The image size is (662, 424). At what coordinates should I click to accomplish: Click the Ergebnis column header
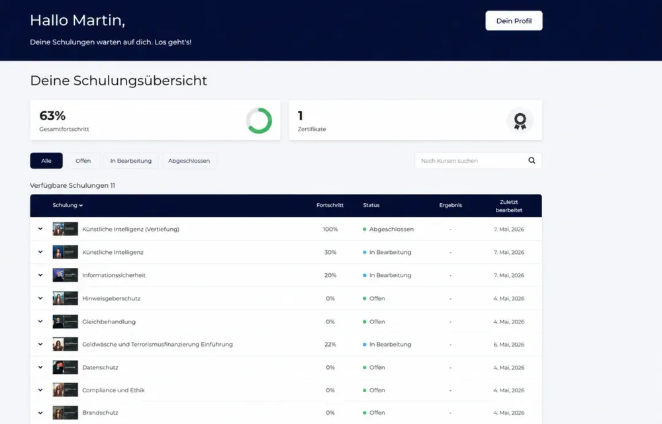[x=450, y=206]
